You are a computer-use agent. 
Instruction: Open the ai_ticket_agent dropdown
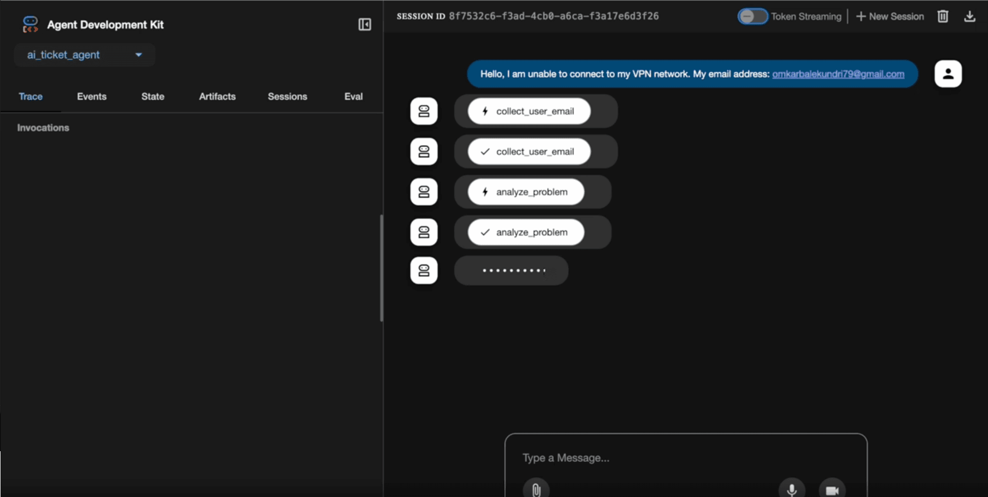(x=84, y=55)
